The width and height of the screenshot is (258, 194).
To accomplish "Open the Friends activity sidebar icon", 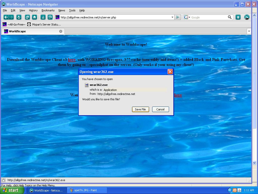I will coord(43,17).
